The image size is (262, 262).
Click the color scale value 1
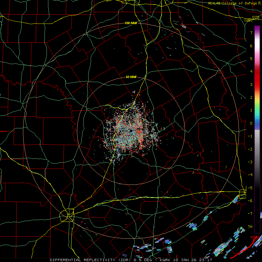click(x=251, y=110)
